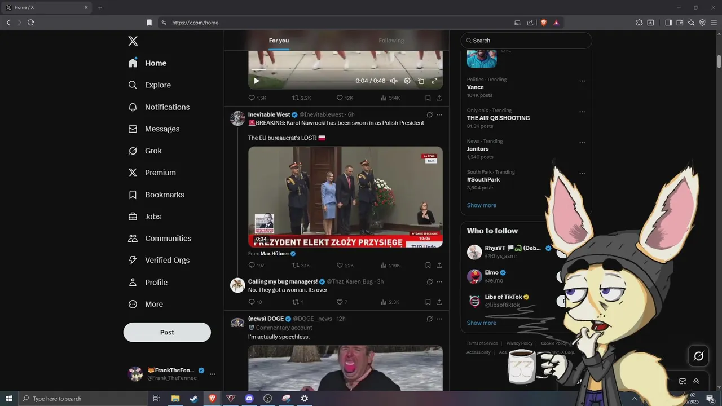The height and width of the screenshot is (406, 722).
Task: Open the Jobs page
Action: (144, 217)
